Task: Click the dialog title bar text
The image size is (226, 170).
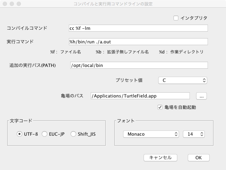Action: [x=113, y=4]
